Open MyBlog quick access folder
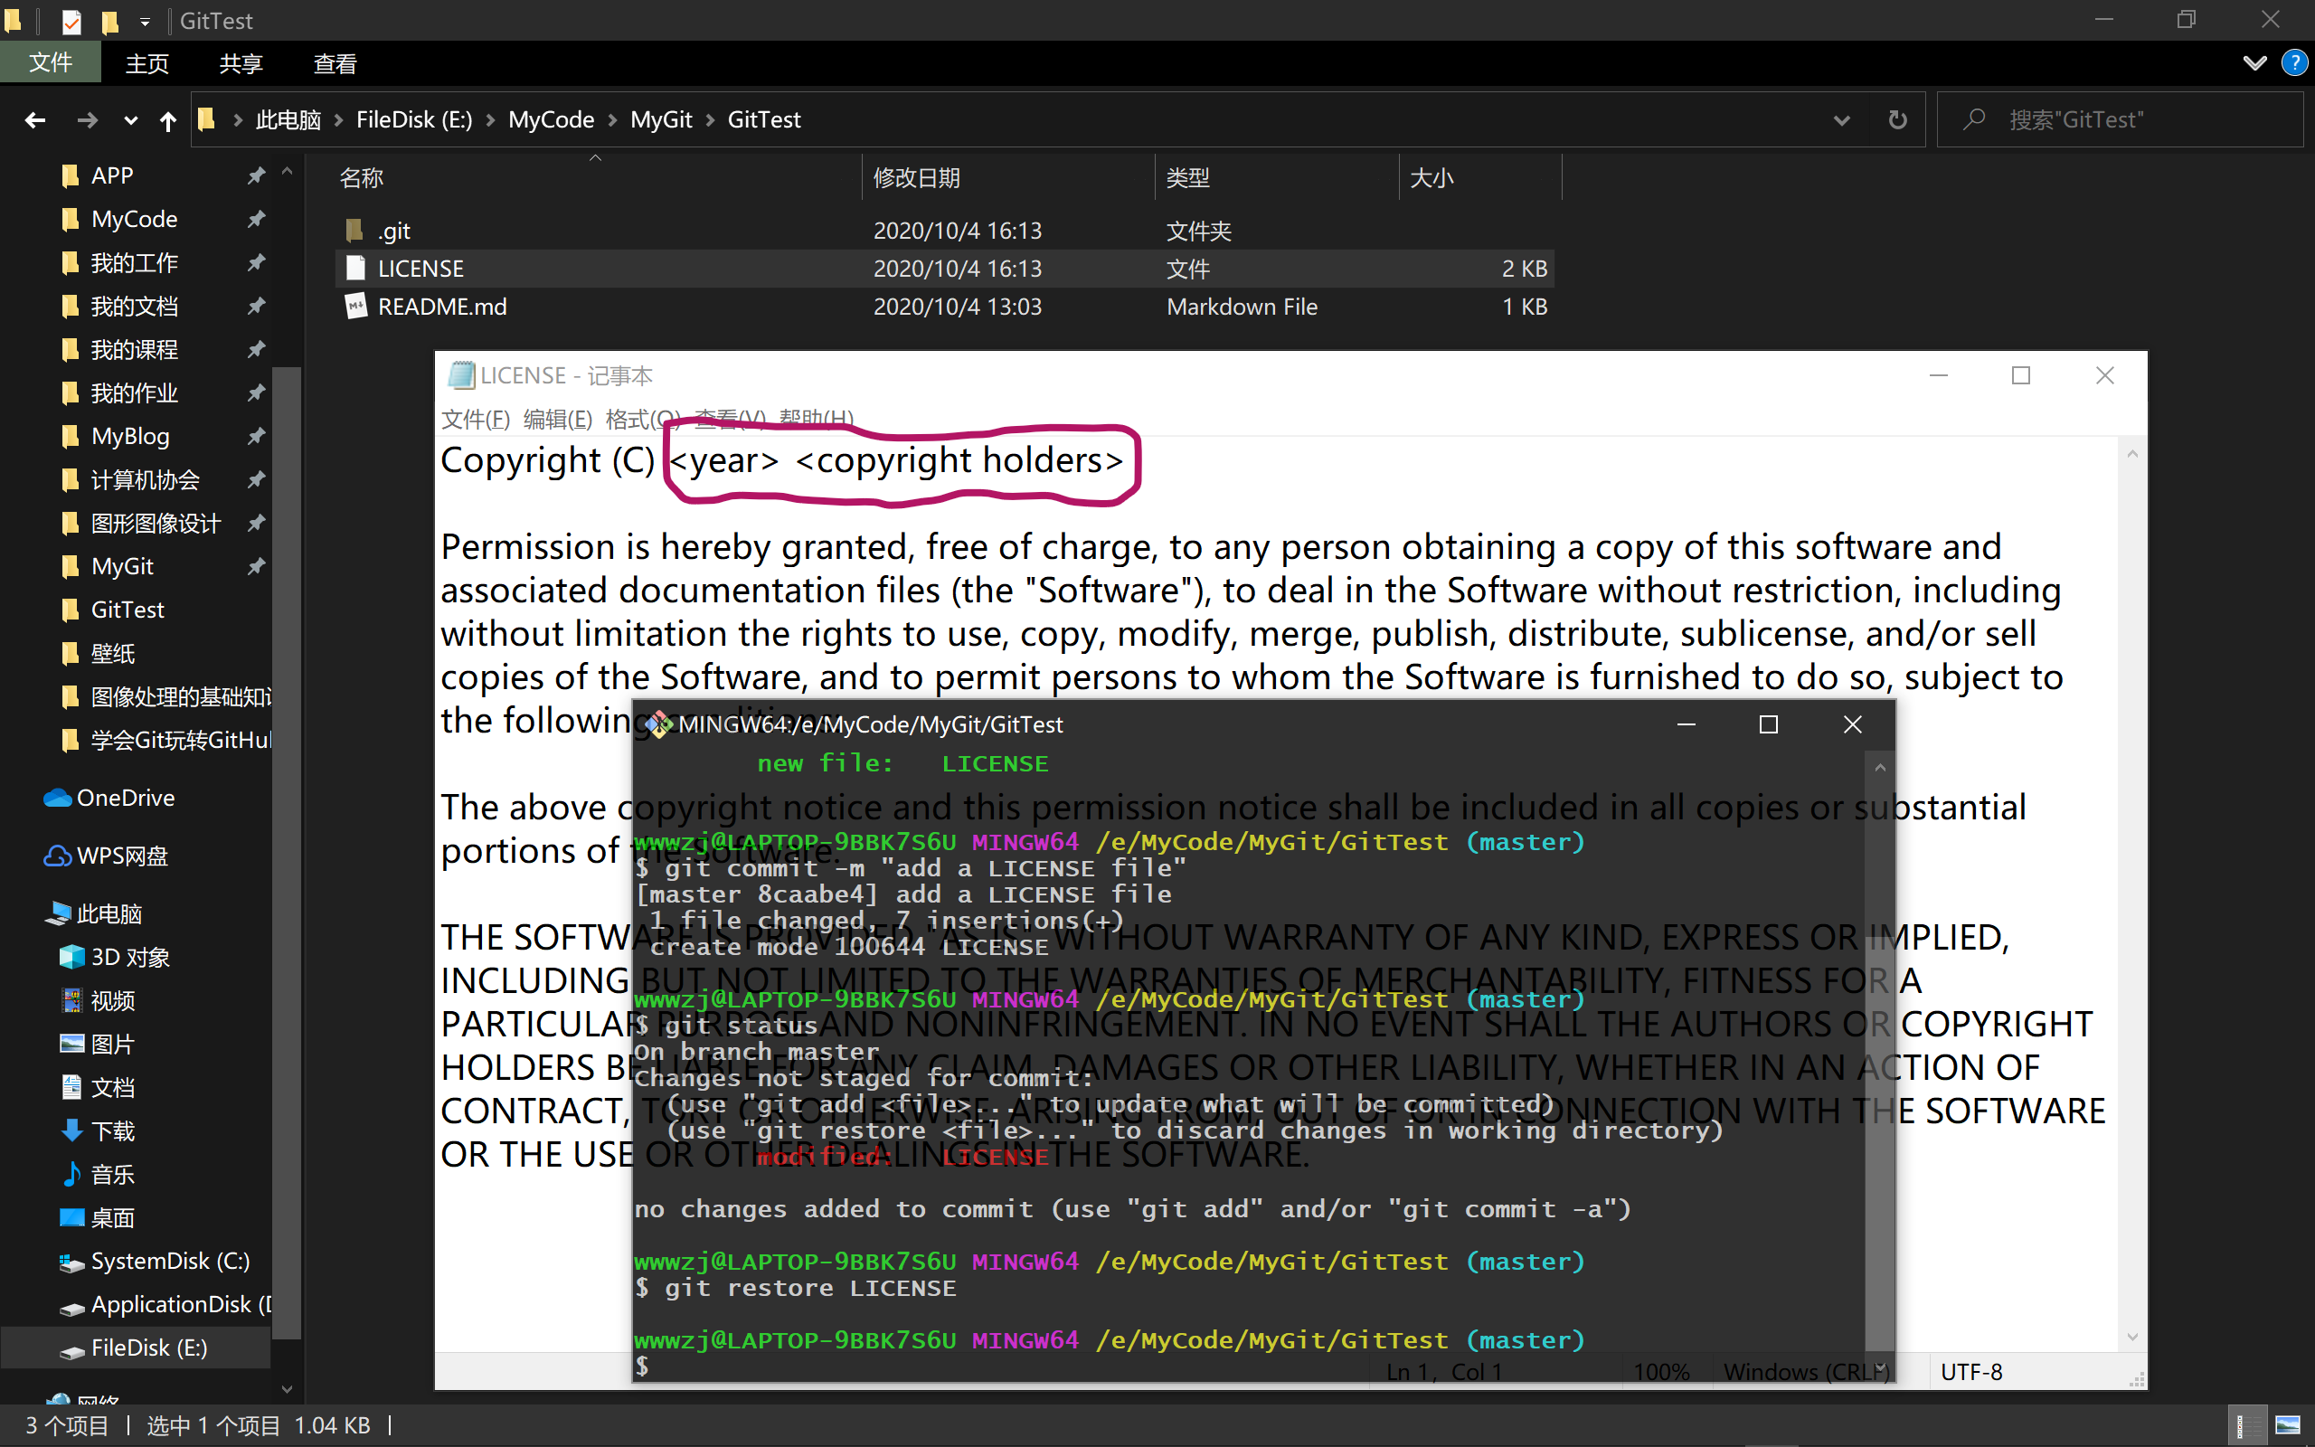This screenshot has width=2315, height=1447. click(130, 437)
